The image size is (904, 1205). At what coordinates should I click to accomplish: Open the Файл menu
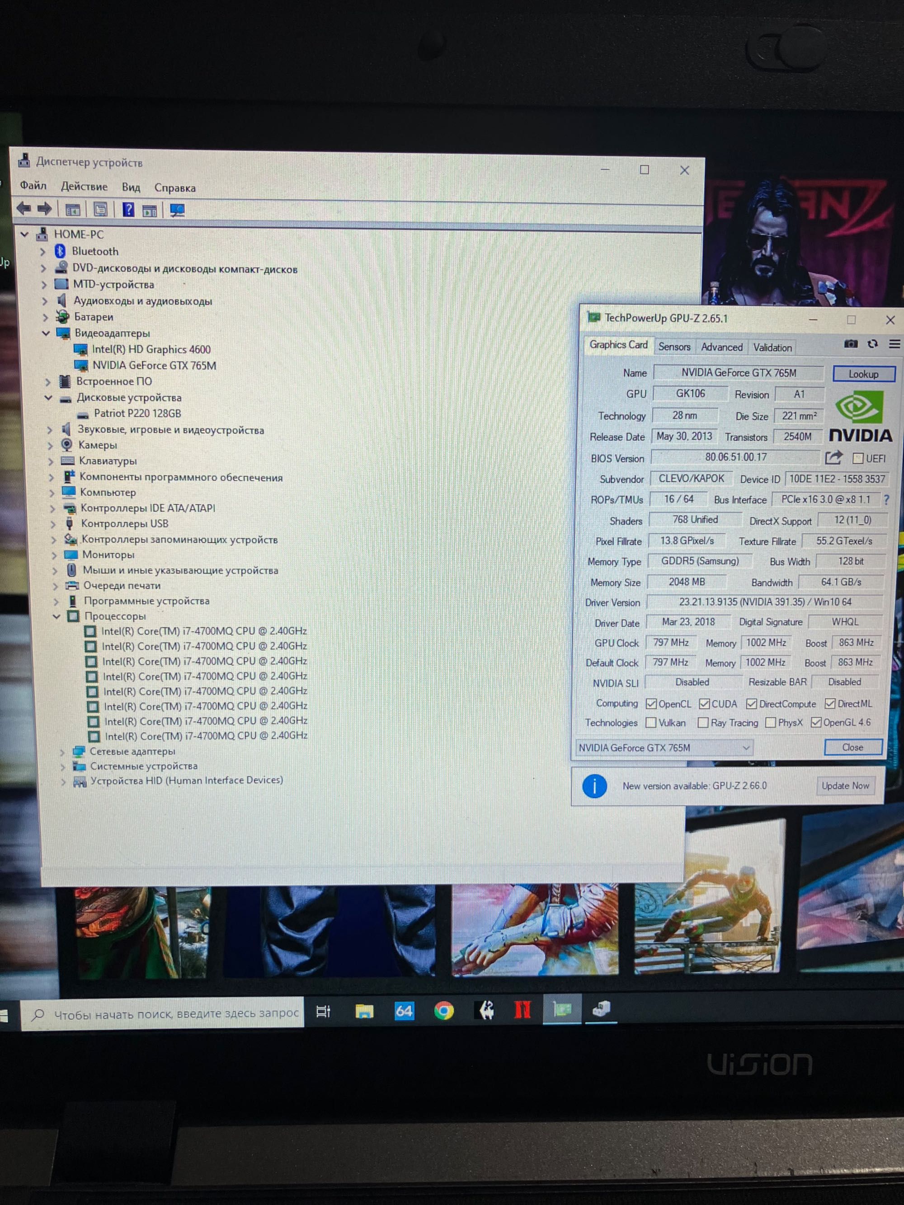point(33,186)
